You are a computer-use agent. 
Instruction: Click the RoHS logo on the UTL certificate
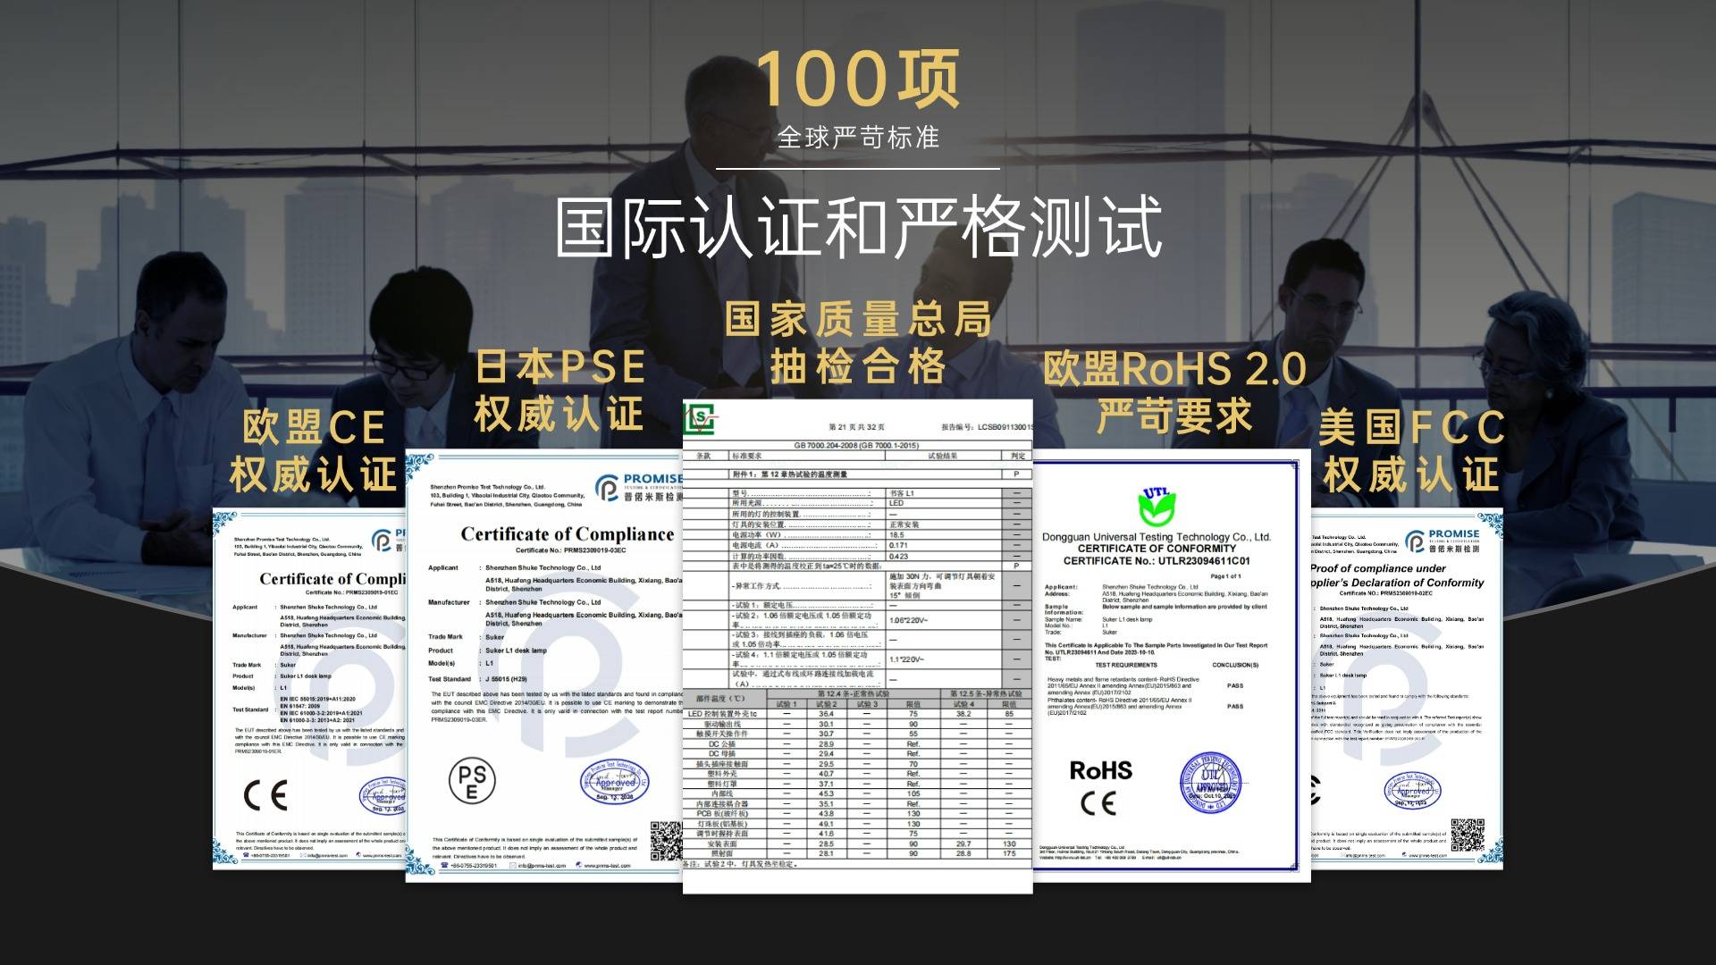[x=1101, y=770]
